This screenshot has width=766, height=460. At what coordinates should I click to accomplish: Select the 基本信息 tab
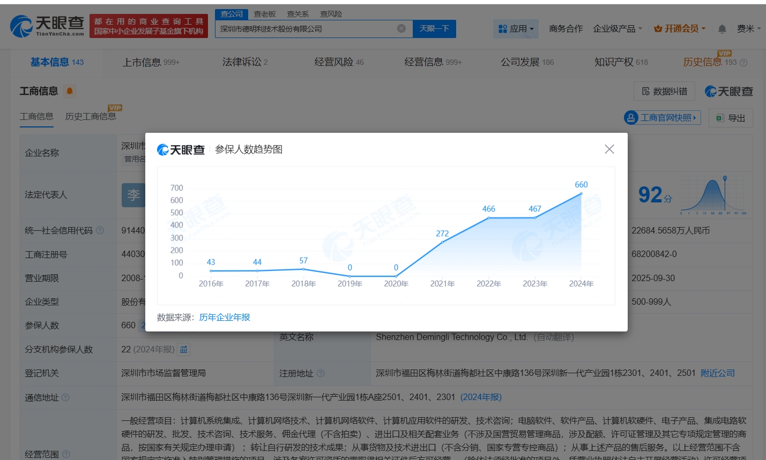point(57,62)
